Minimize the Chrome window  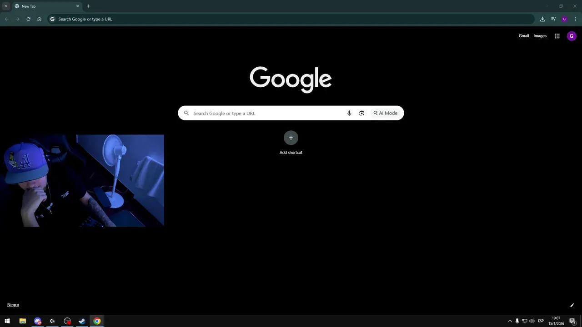547,6
